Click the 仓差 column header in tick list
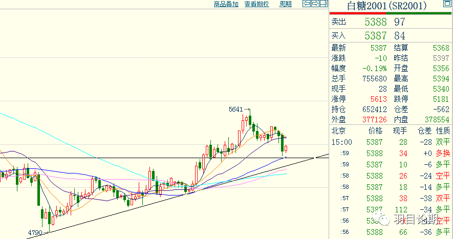This screenshot has height=239, width=453. click(x=424, y=131)
